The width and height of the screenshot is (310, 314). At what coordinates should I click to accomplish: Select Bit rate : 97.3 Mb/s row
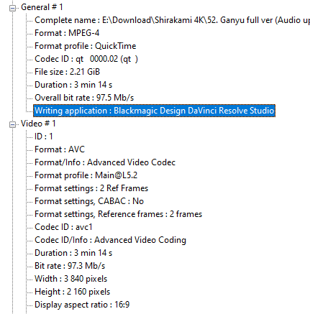tap(70, 266)
